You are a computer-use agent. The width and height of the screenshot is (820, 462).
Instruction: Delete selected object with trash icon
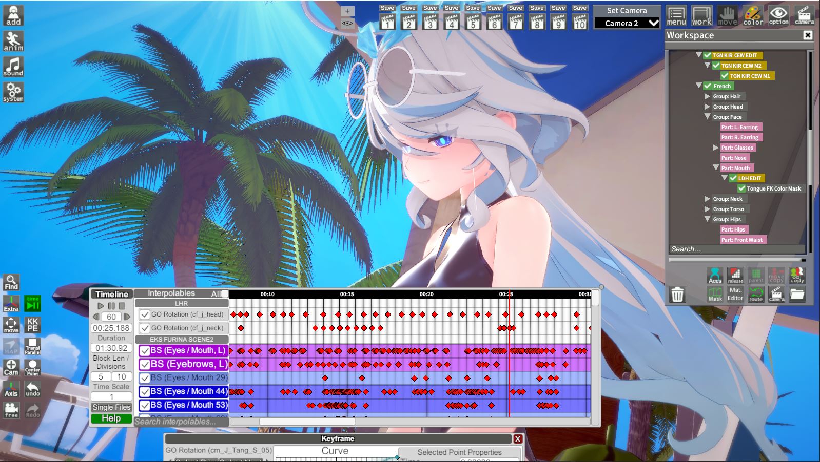click(678, 295)
